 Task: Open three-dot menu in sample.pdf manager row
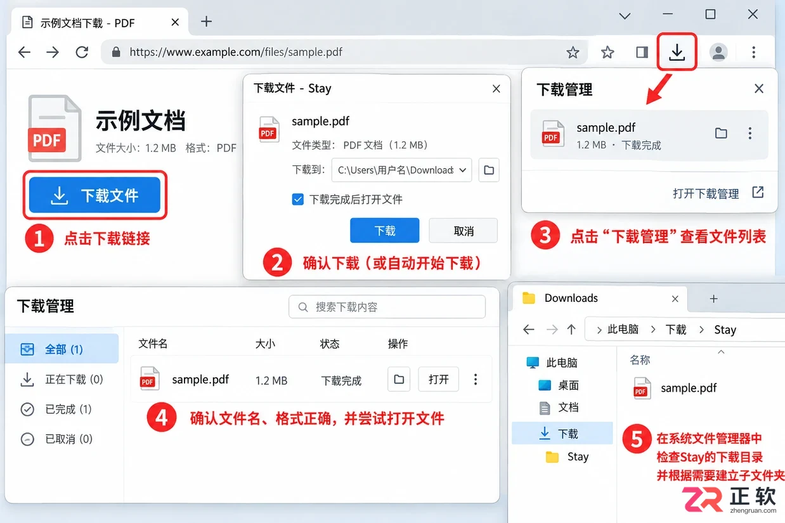476,379
